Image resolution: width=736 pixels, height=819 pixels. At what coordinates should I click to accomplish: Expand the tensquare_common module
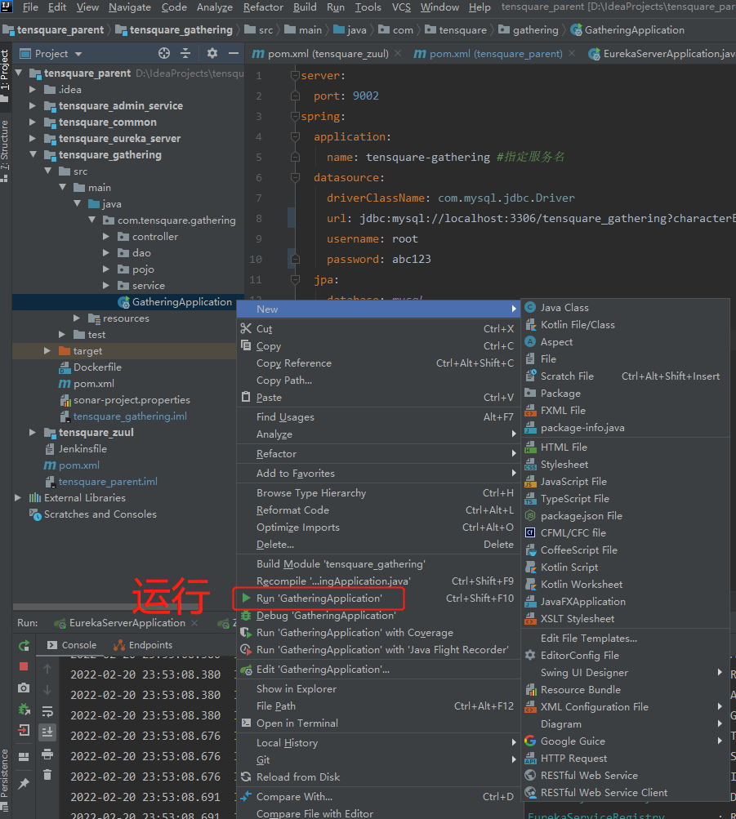pyautogui.click(x=33, y=122)
